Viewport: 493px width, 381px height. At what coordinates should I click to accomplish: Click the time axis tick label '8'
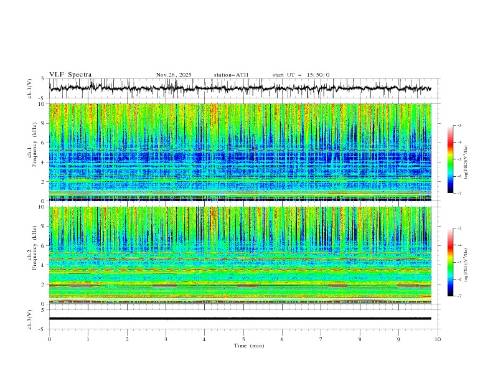click(x=360, y=339)
